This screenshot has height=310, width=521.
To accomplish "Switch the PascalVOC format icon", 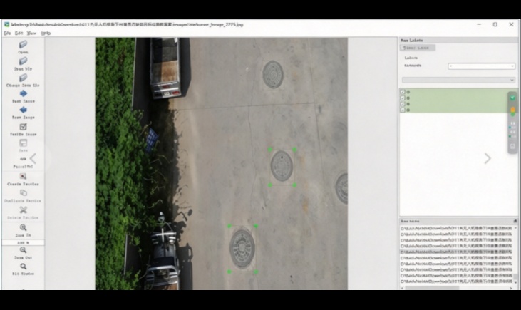I will tap(23, 159).
